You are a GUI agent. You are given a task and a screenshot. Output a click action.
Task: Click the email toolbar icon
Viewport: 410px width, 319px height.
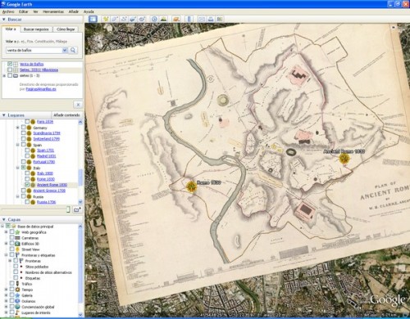pos(202,19)
